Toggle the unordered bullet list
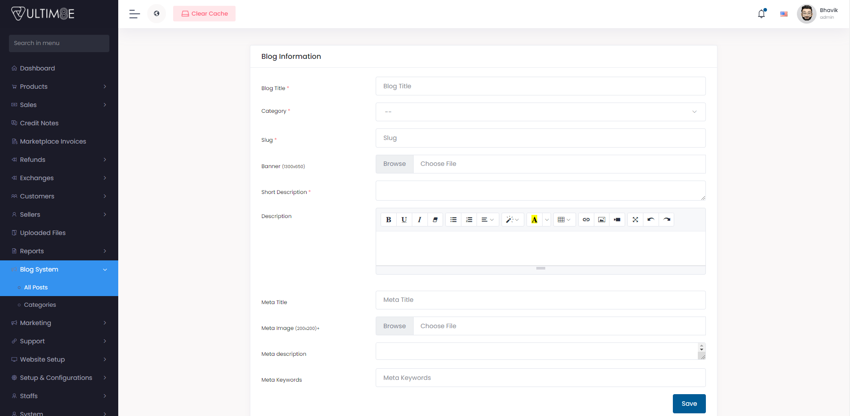The width and height of the screenshot is (850, 416). 453,220
